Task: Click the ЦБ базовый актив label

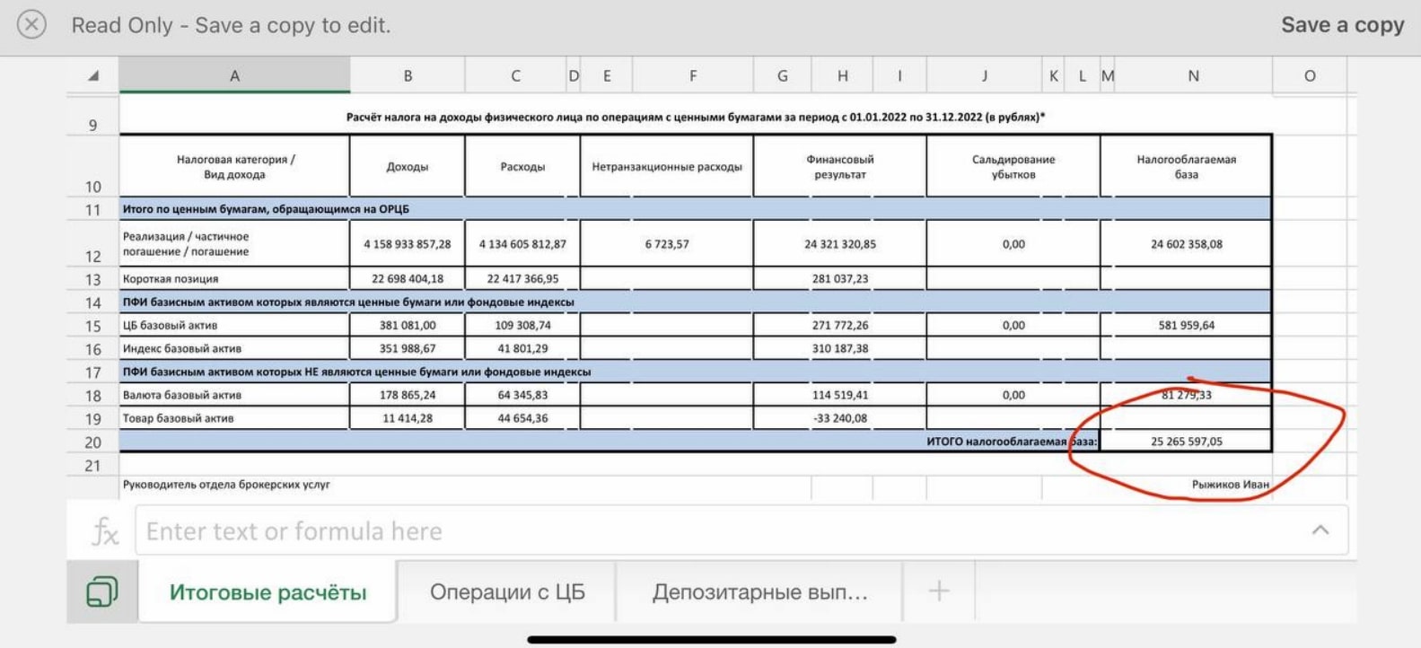Action: coord(170,326)
